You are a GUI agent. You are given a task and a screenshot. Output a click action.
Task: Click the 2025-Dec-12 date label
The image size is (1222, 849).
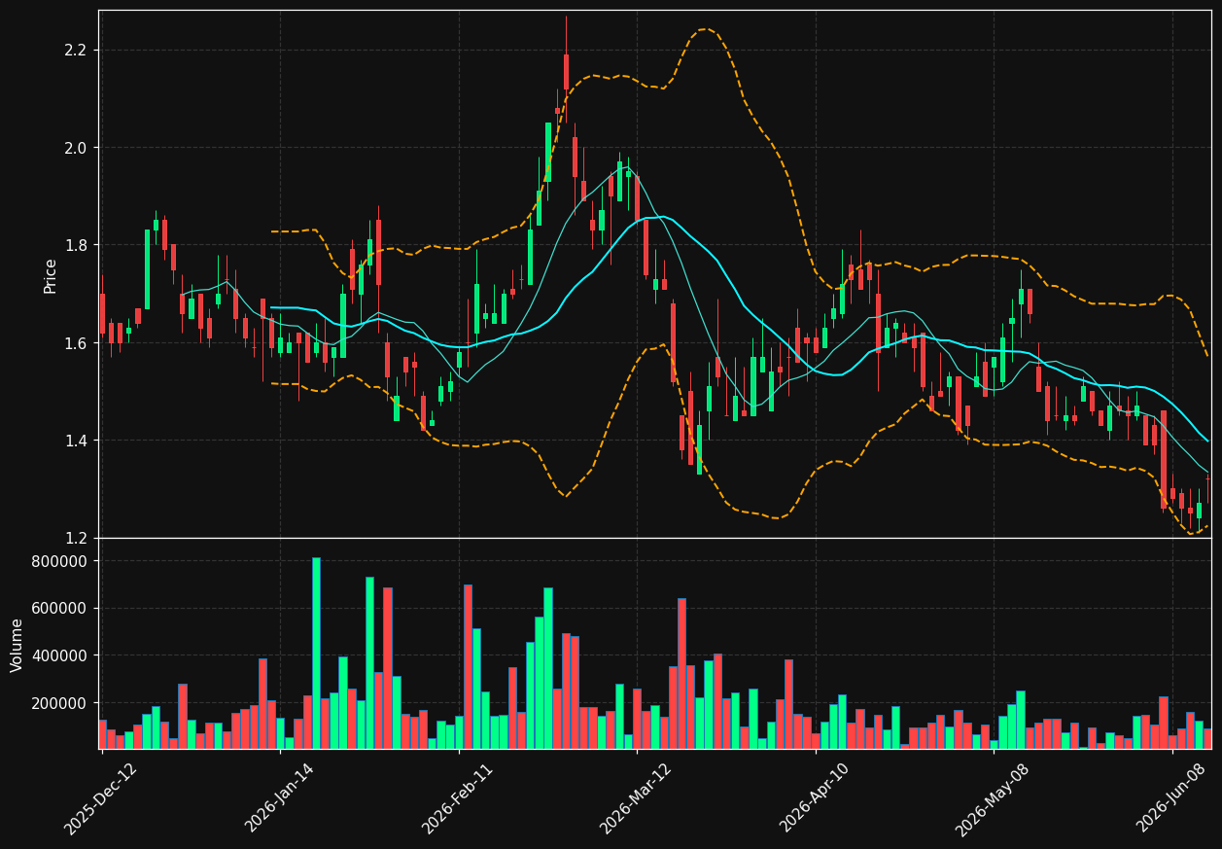coord(101,798)
